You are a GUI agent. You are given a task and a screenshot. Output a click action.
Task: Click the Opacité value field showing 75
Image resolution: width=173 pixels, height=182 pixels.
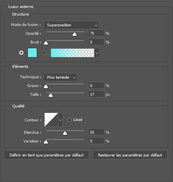click(96, 33)
